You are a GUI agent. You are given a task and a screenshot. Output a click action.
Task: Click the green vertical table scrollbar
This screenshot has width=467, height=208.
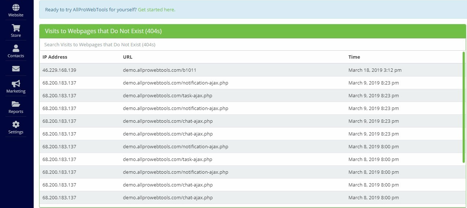464,107
